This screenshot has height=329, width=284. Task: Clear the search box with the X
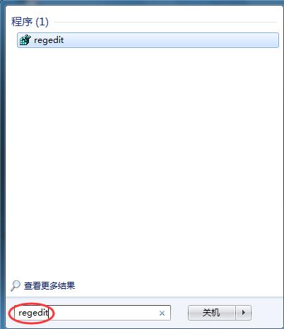pyautogui.click(x=162, y=313)
